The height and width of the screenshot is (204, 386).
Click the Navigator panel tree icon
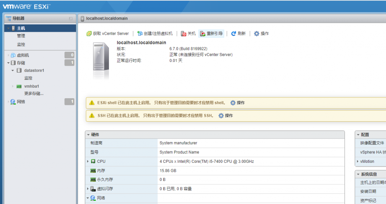(9, 19)
